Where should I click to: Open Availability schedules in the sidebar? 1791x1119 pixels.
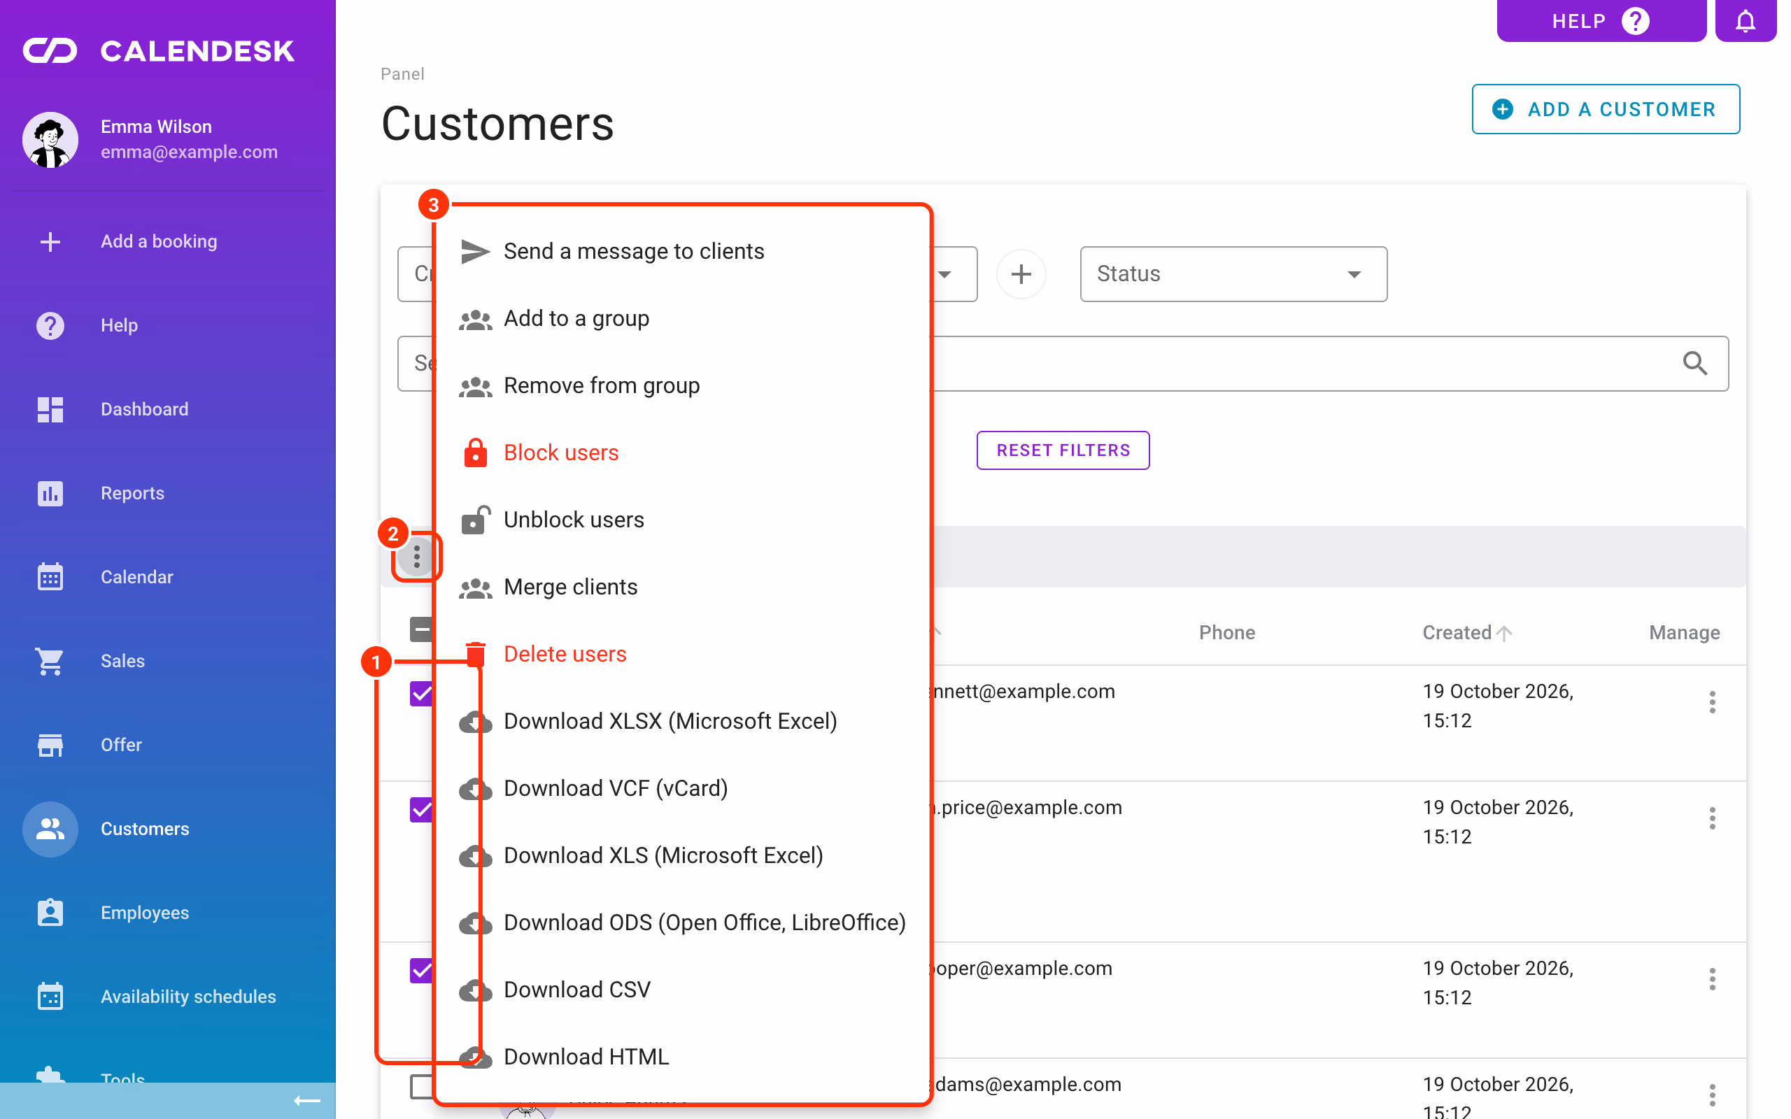168,996
